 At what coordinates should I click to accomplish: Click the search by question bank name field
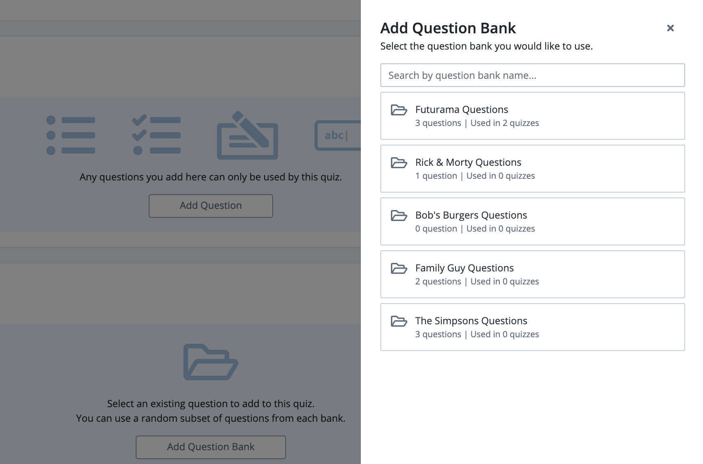532,75
